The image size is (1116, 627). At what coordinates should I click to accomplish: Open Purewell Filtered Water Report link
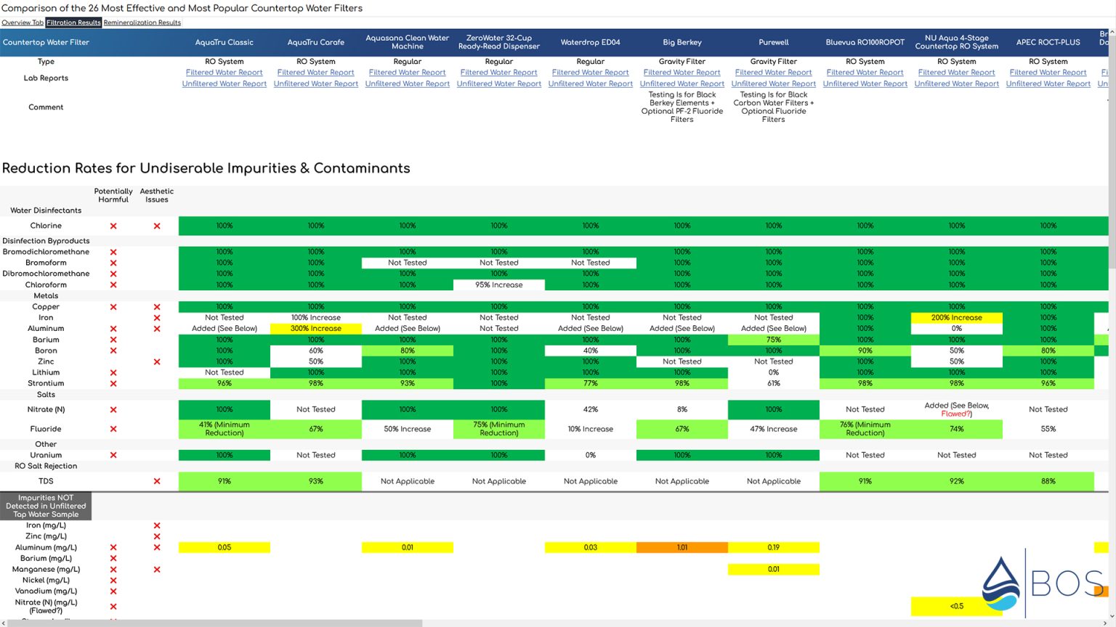774,73
